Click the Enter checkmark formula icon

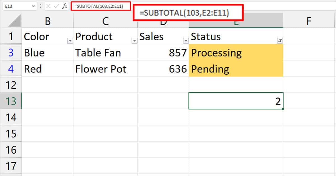click(56, 6)
